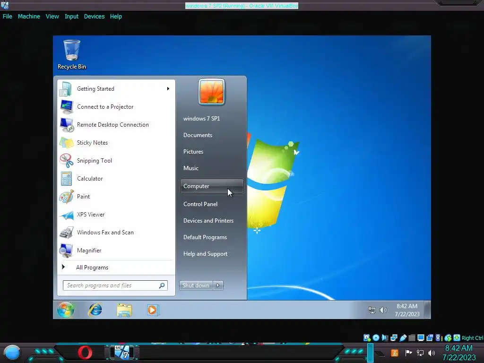
Task: Open Windows Media Player taskbar icon
Action: (153, 310)
